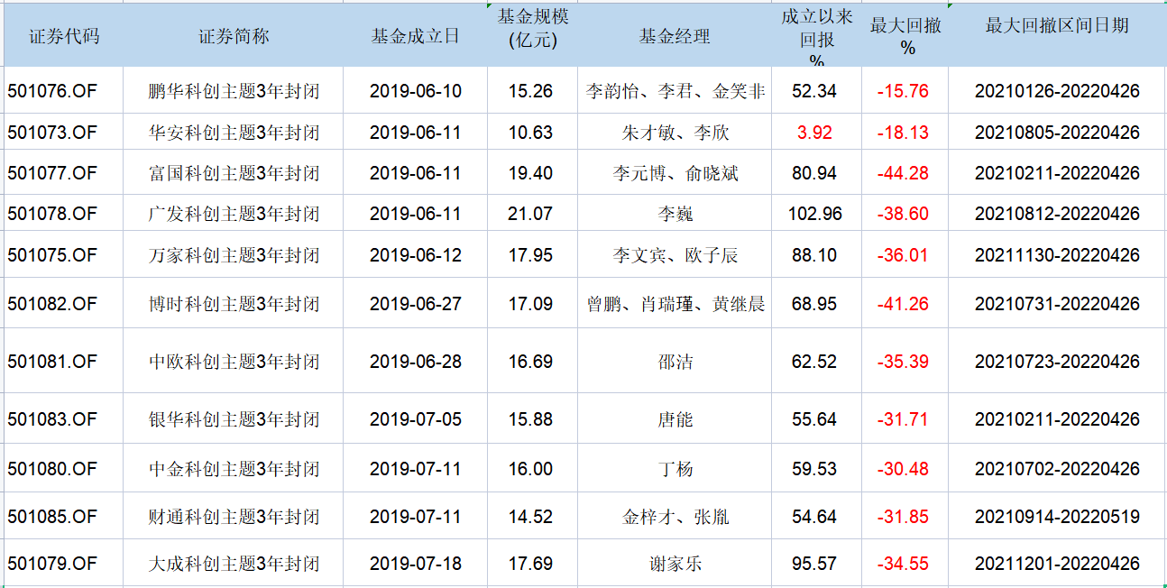This screenshot has width=1167, height=588.
Task: Click drawdown value -34.55
Action: tap(903, 564)
